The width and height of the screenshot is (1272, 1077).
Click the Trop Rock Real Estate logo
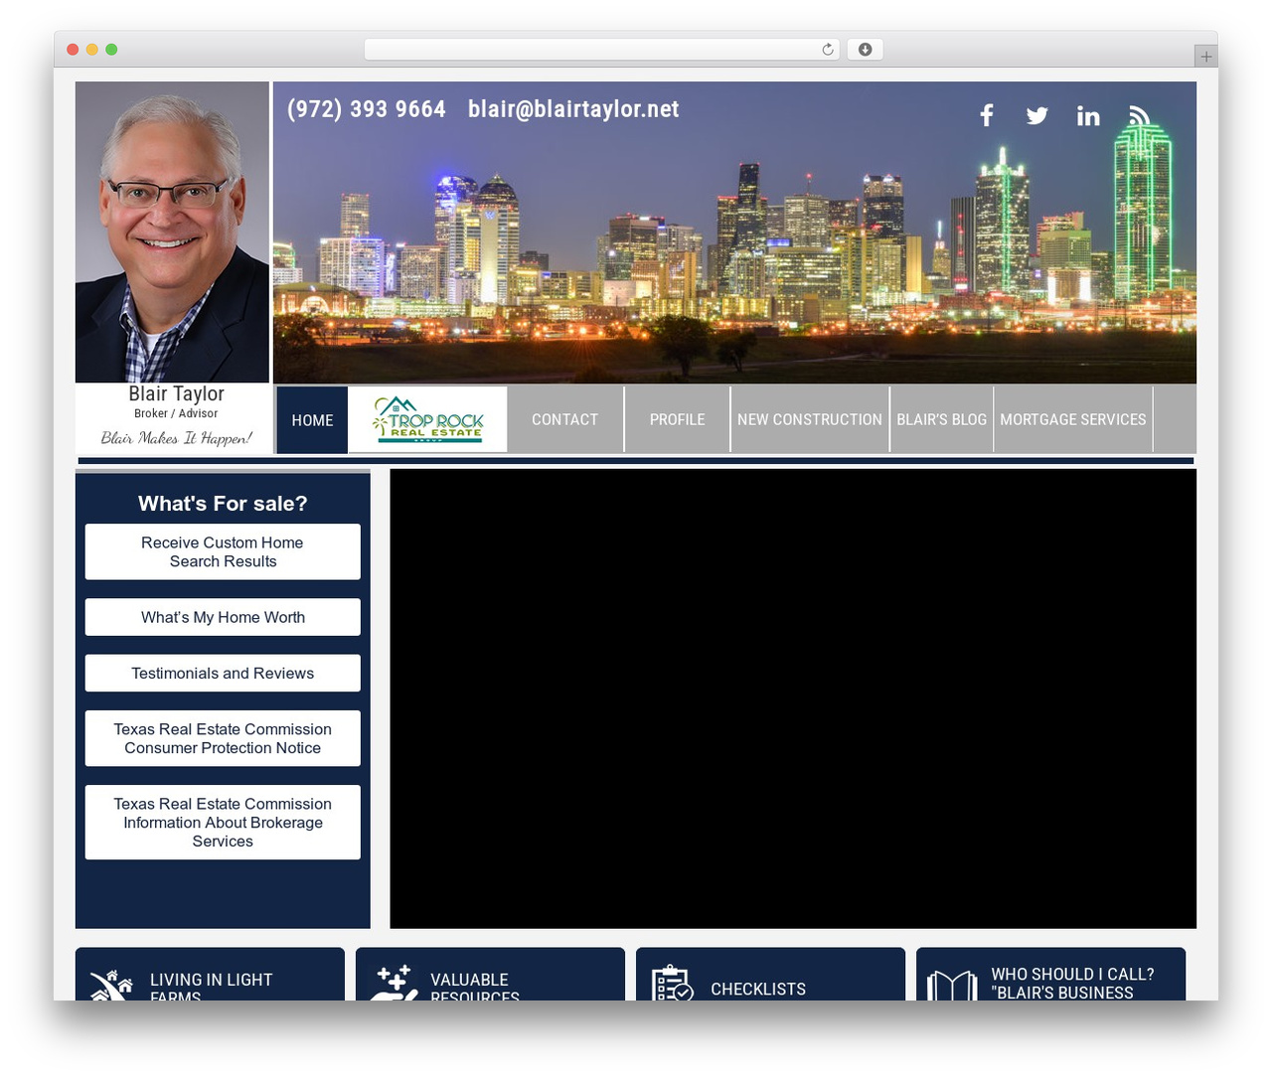point(427,419)
